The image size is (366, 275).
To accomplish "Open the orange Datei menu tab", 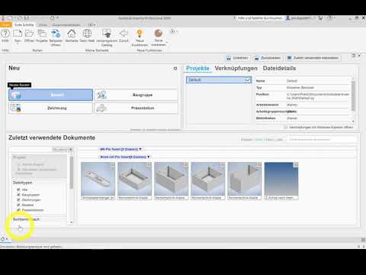I will pos(5,24).
